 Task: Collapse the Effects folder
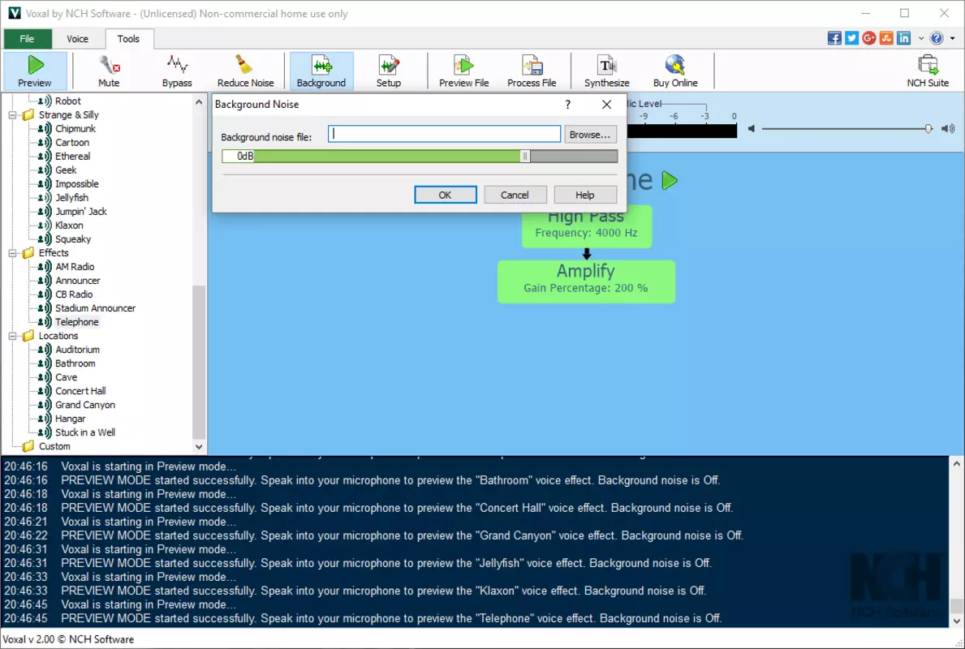click(x=12, y=253)
